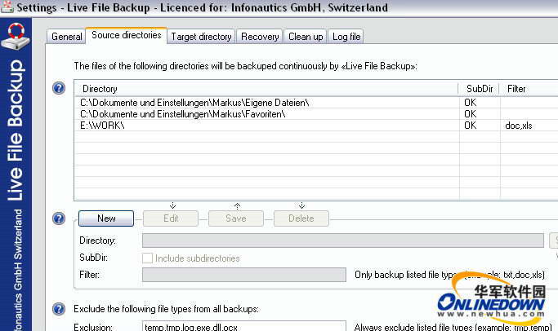Go to the Clean up tab
This screenshot has width=558, height=331.
pos(306,37)
